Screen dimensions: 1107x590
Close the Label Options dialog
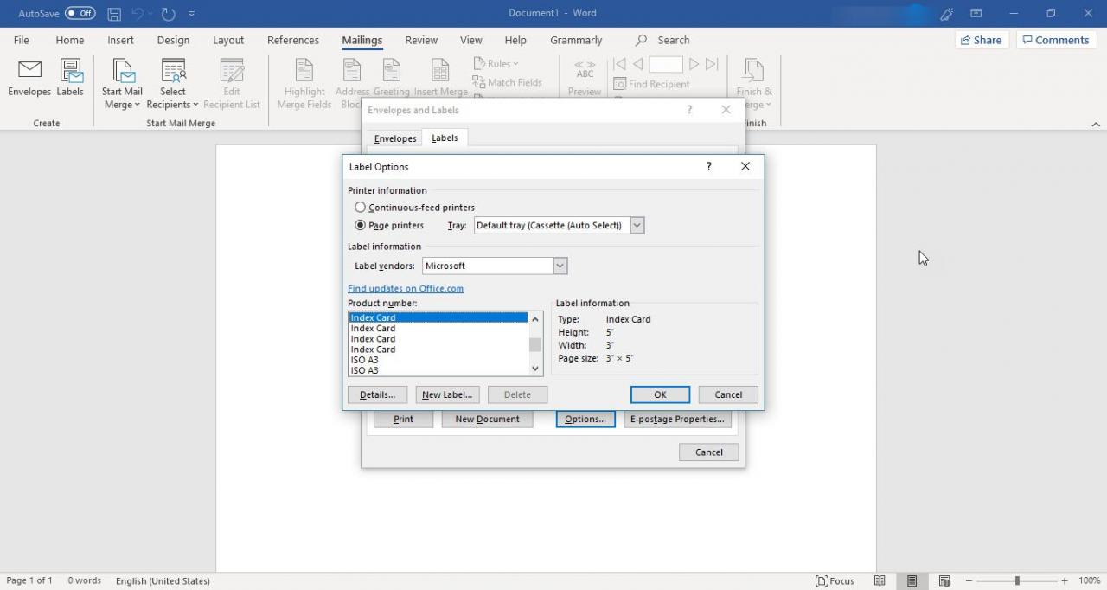click(x=745, y=166)
